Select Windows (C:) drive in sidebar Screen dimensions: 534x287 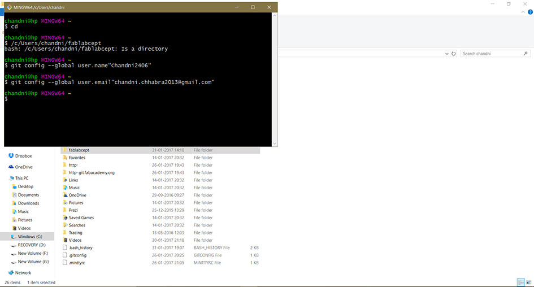tap(27, 237)
